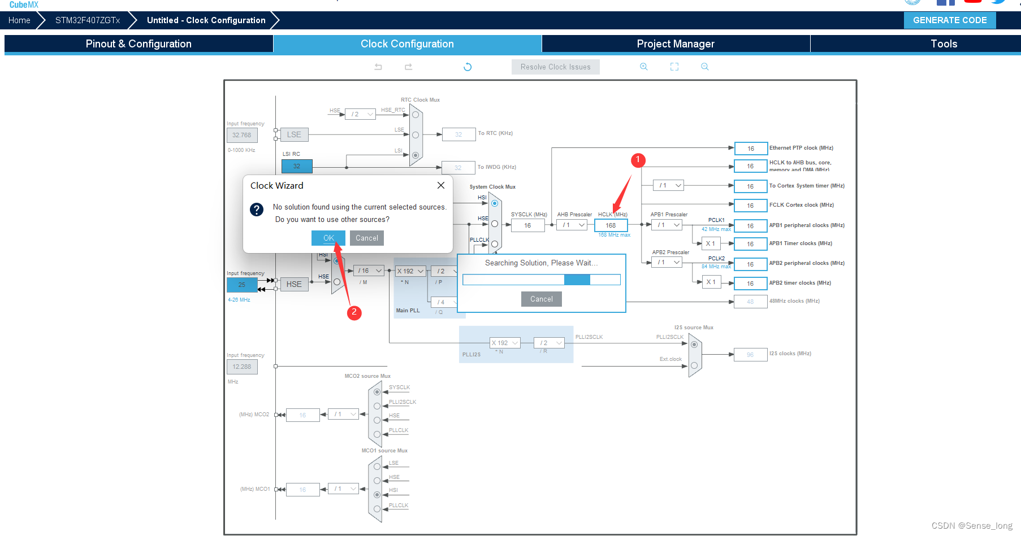
Task: Reset clock configuration with the circular arrow icon
Action: click(468, 67)
